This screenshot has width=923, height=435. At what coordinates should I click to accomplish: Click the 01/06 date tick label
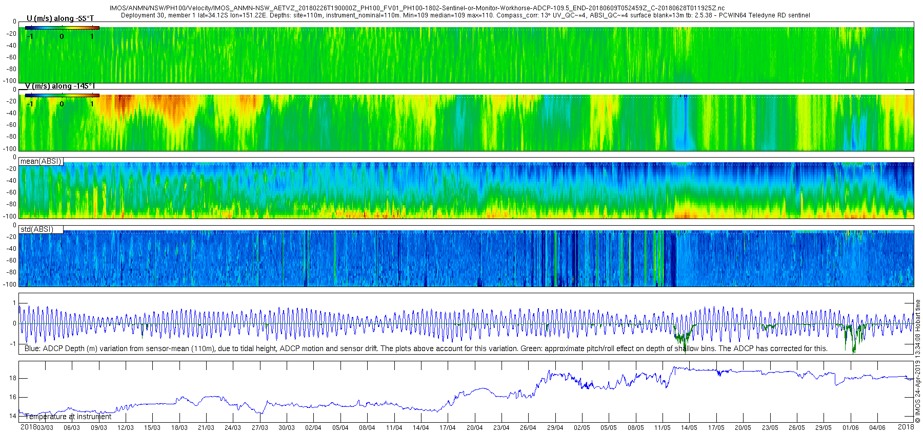[851, 428]
